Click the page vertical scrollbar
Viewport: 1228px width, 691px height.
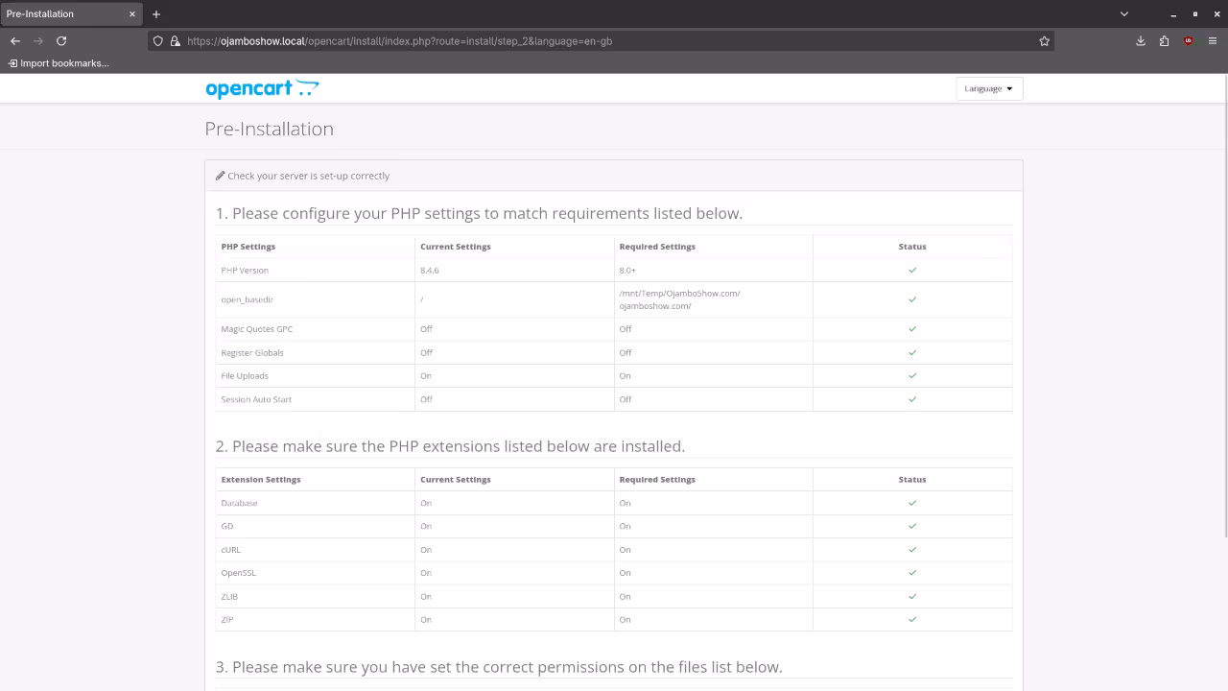coord(1224,307)
